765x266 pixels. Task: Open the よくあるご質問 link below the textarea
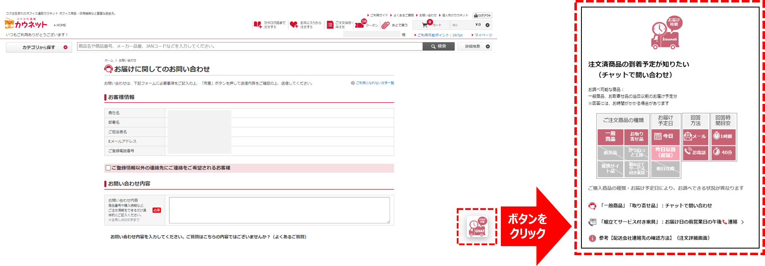[x=289, y=237]
